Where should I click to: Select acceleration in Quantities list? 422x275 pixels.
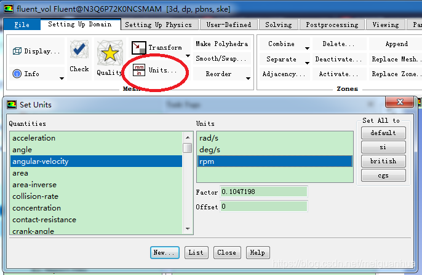96,138
